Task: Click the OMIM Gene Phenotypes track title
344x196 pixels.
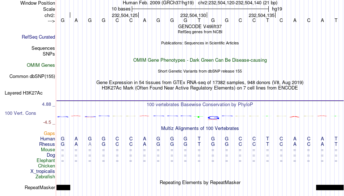Action: 200,60
